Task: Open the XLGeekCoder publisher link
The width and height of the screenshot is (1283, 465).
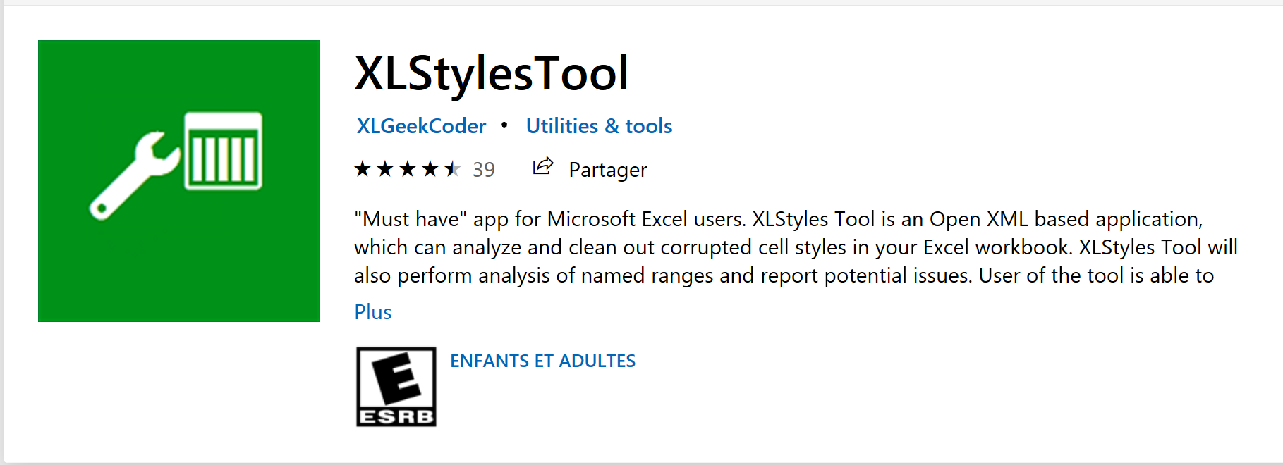Action: click(421, 126)
